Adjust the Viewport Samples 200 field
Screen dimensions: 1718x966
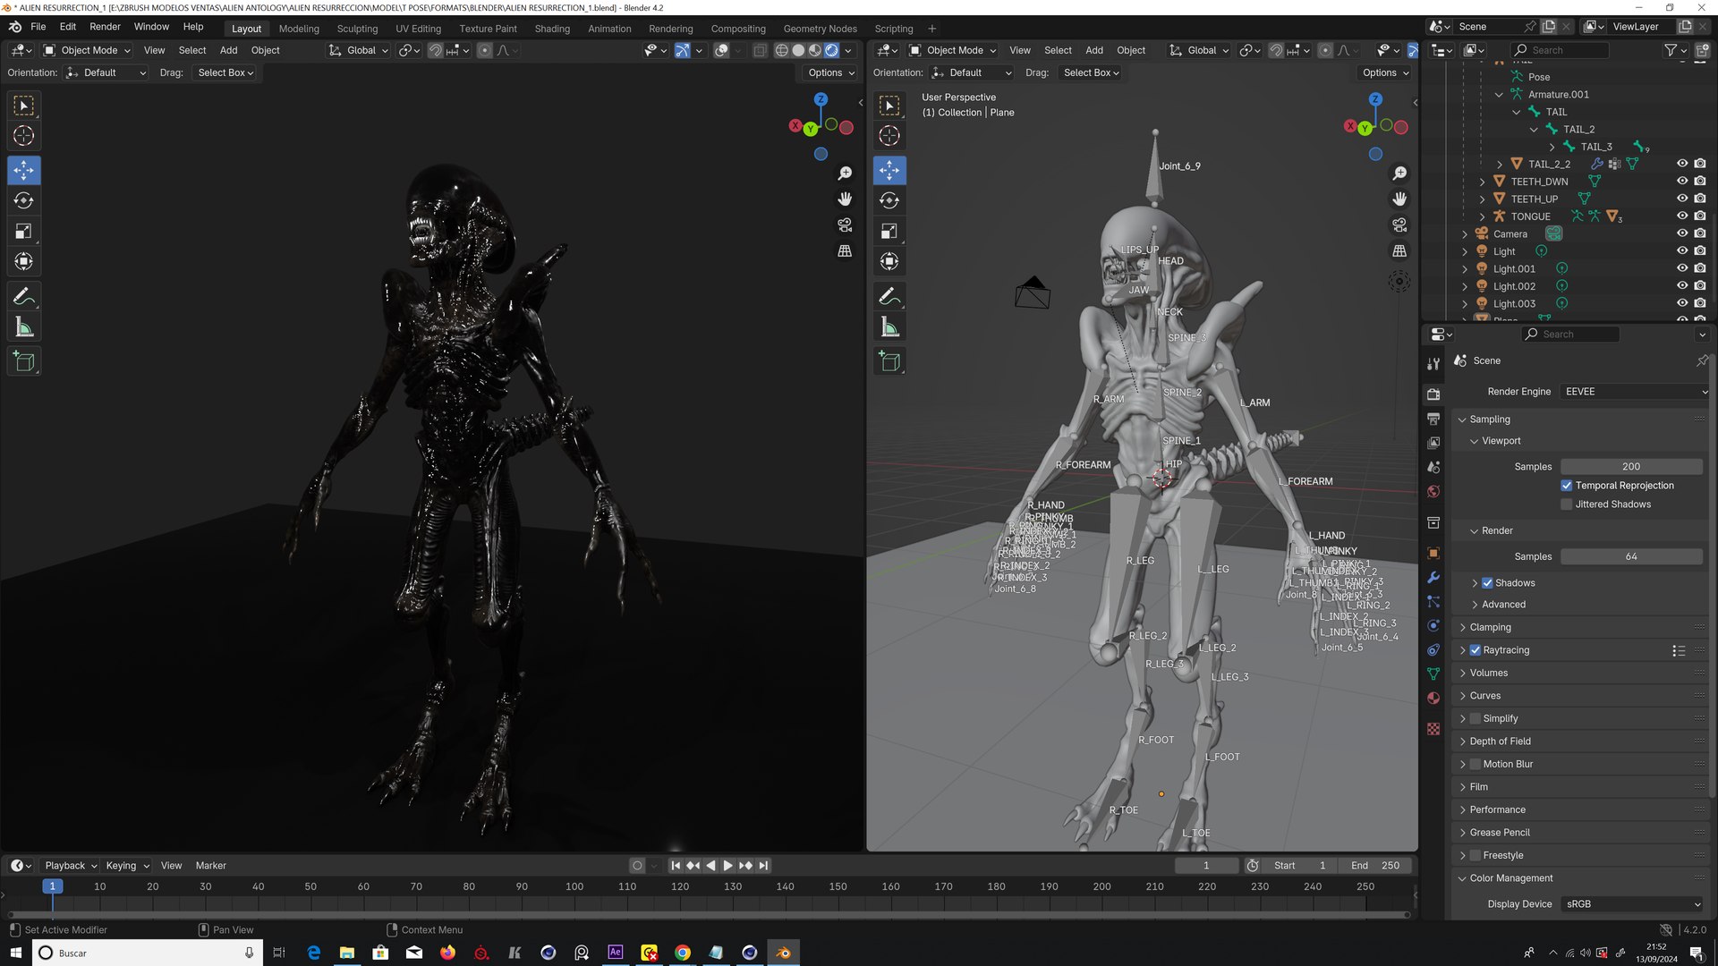pos(1631,467)
